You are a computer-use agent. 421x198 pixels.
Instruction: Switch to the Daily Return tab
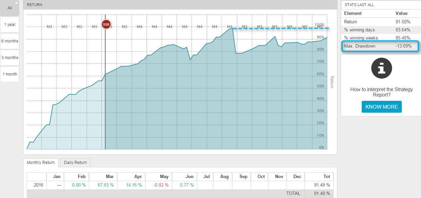(x=75, y=163)
